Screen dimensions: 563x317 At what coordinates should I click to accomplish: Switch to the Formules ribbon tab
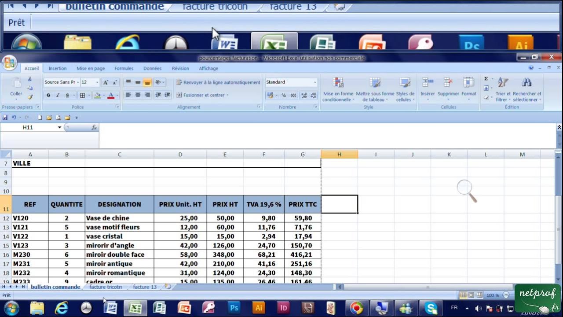click(124, 68)
